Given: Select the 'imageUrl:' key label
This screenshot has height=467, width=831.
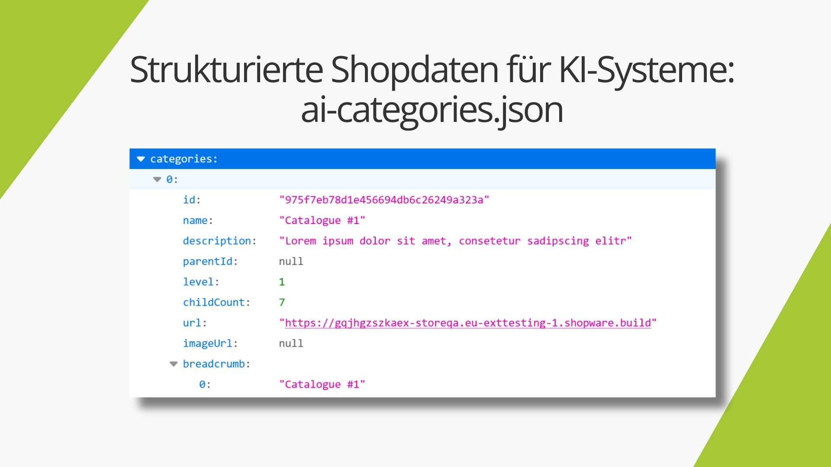Looking at the screenshot, I should [x=210, y=343].
